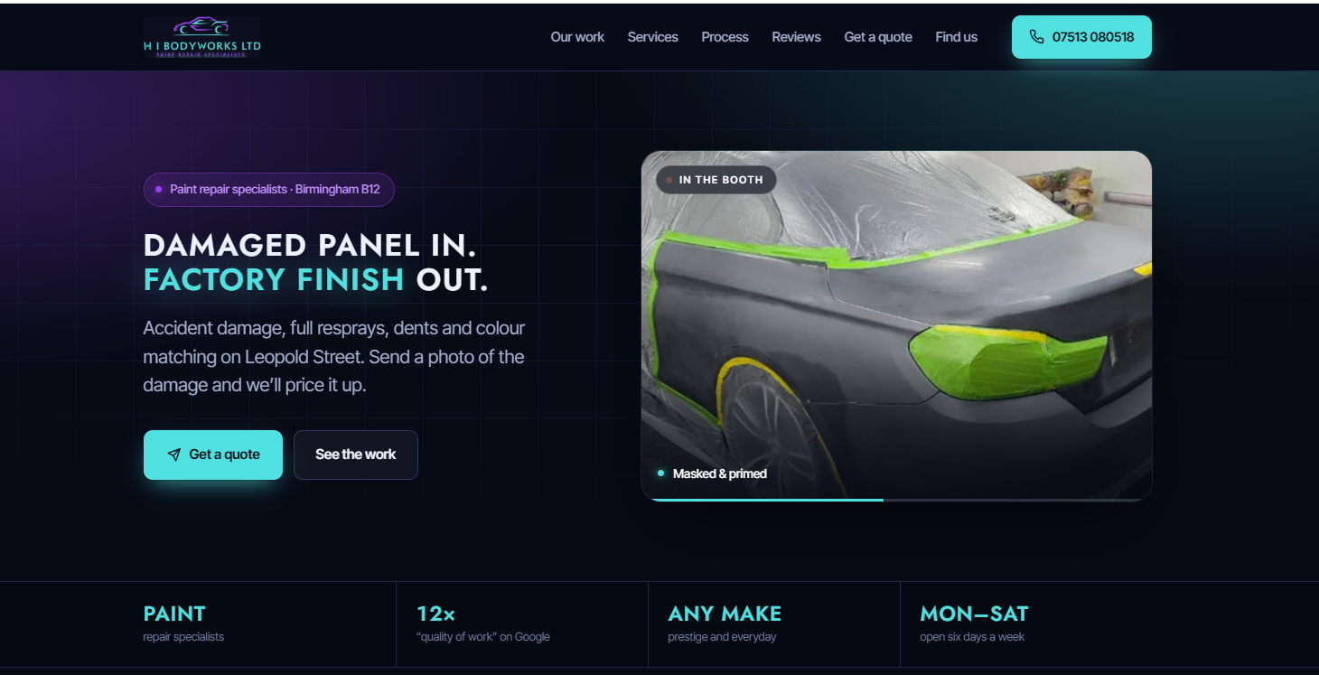Click the ANY MAKE stat heading
The height and width of the screenshot is (675, 1319).
pos(725,614)
